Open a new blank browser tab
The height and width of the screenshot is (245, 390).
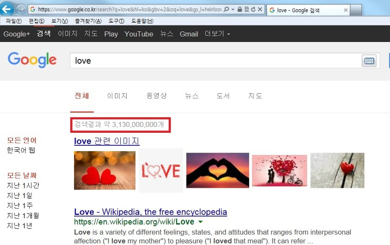point(356,10)
